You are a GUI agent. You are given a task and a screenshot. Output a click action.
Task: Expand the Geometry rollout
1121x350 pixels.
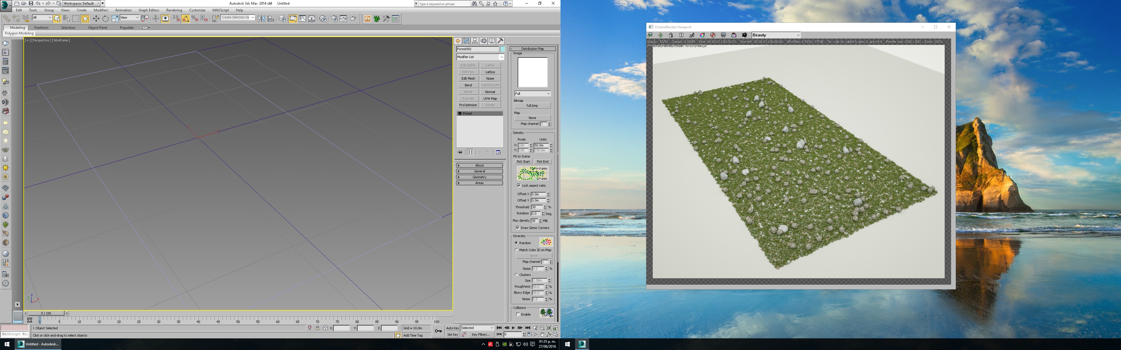click(x=480, y=177)
